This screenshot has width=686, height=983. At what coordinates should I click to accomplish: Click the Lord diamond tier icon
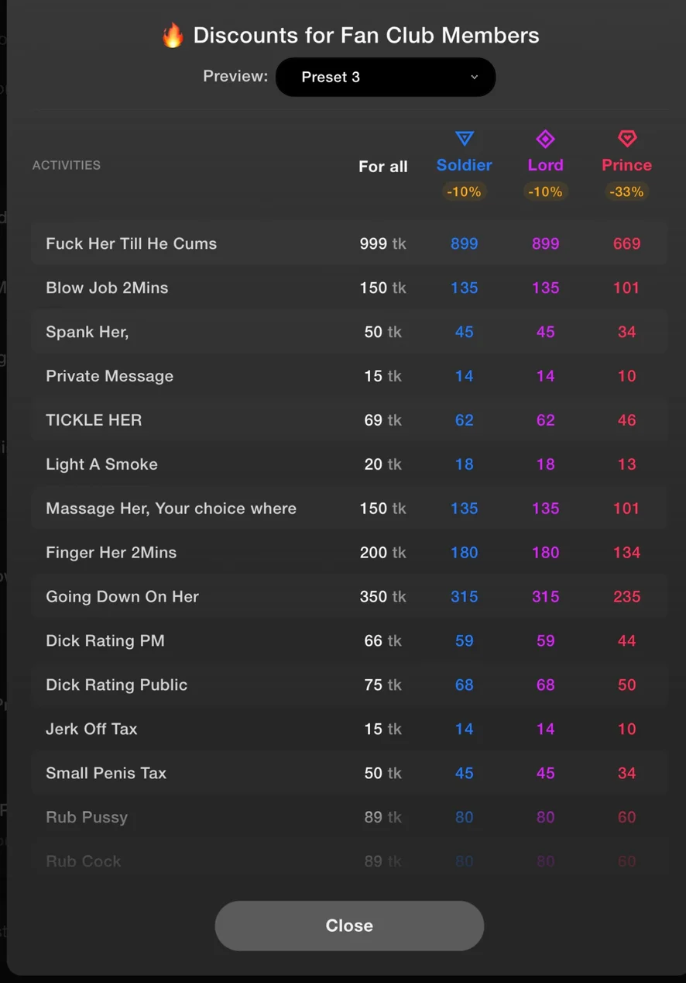point(546,140)
